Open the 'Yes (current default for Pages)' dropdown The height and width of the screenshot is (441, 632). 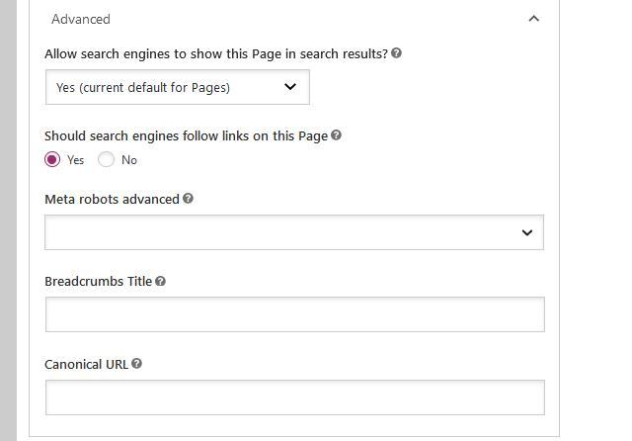click(x=178, y=87)
